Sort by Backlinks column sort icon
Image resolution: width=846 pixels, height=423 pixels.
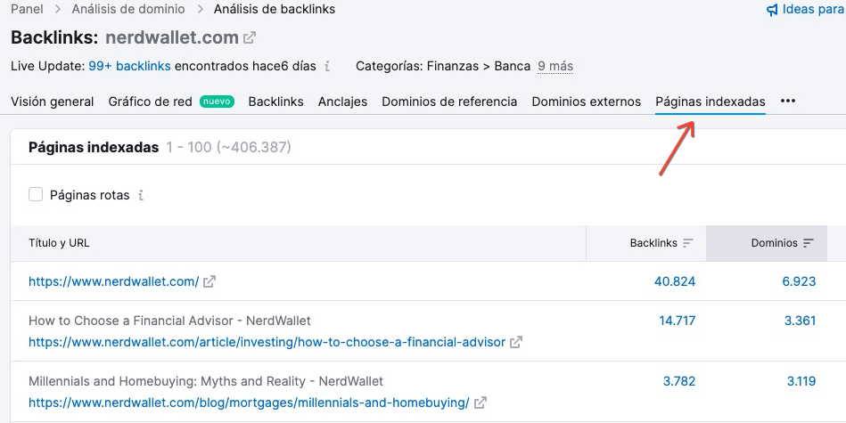click(687, 243)
